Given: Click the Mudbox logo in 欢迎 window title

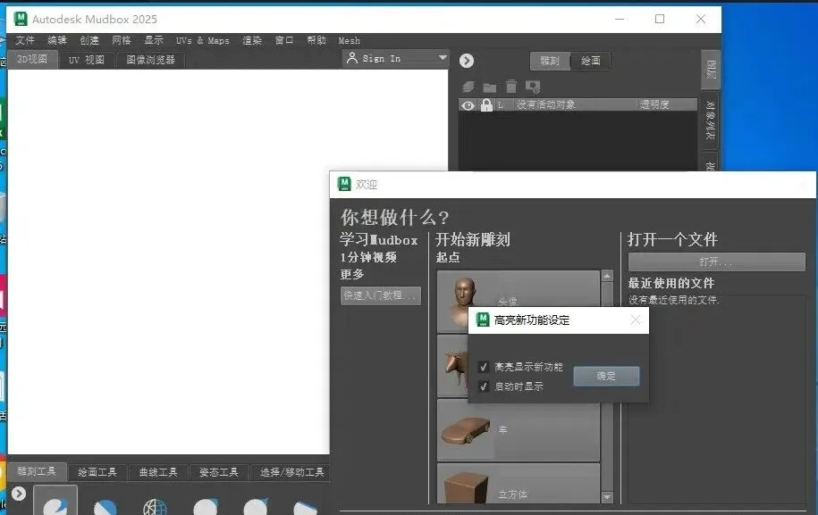Looking at the screenshot, I should pos(344,184).
